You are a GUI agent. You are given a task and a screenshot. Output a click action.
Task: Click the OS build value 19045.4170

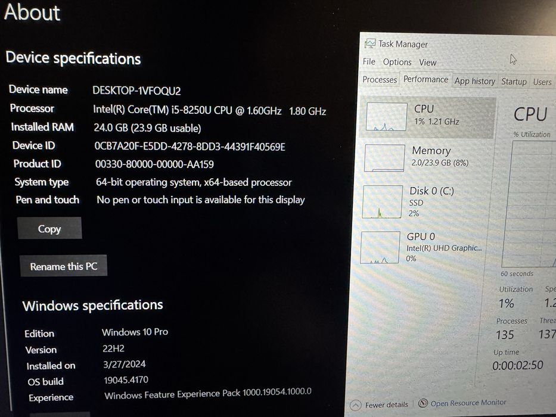126,380
